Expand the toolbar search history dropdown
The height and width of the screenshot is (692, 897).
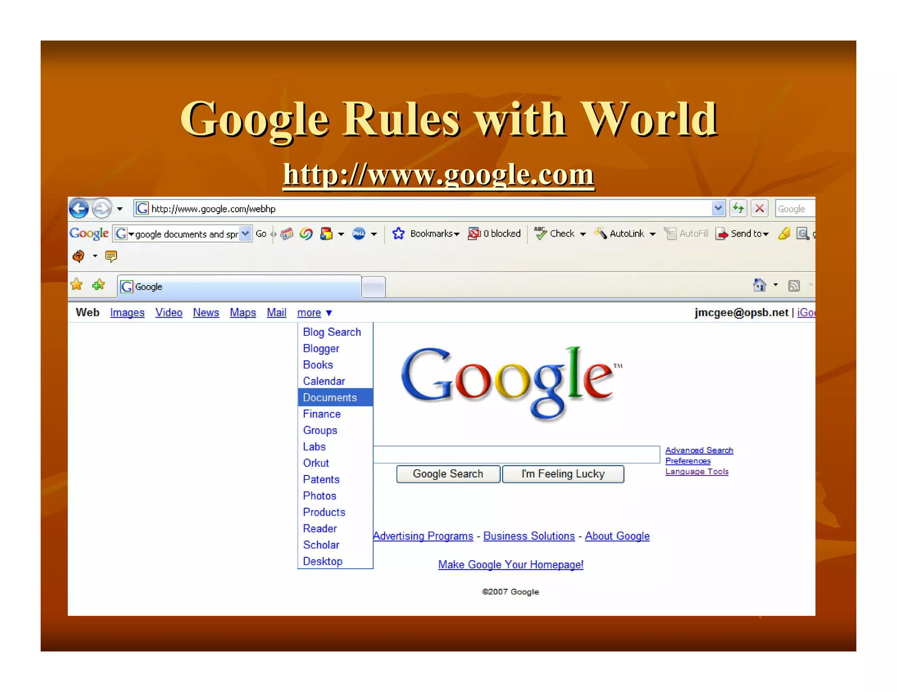(x=246, y=234)
